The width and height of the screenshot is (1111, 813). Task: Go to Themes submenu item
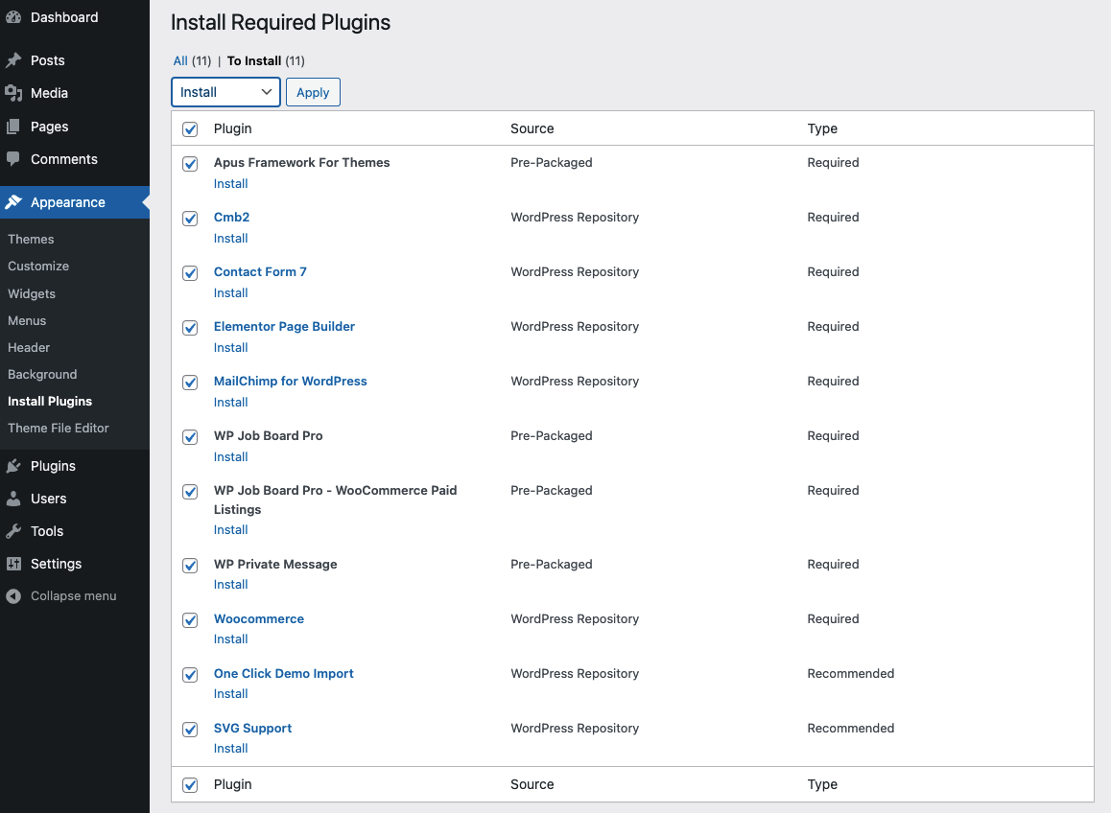pyautogui.click(x=31, y=240)
